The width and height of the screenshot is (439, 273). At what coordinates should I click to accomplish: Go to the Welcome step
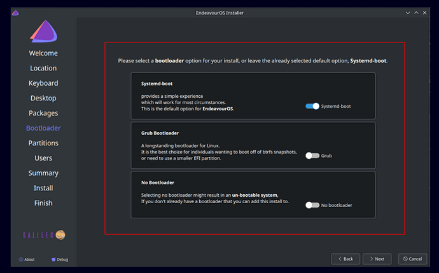point(43,53)
